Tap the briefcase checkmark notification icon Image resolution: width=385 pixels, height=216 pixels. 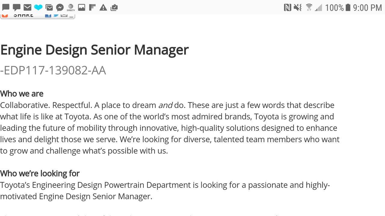click(114, 7)
